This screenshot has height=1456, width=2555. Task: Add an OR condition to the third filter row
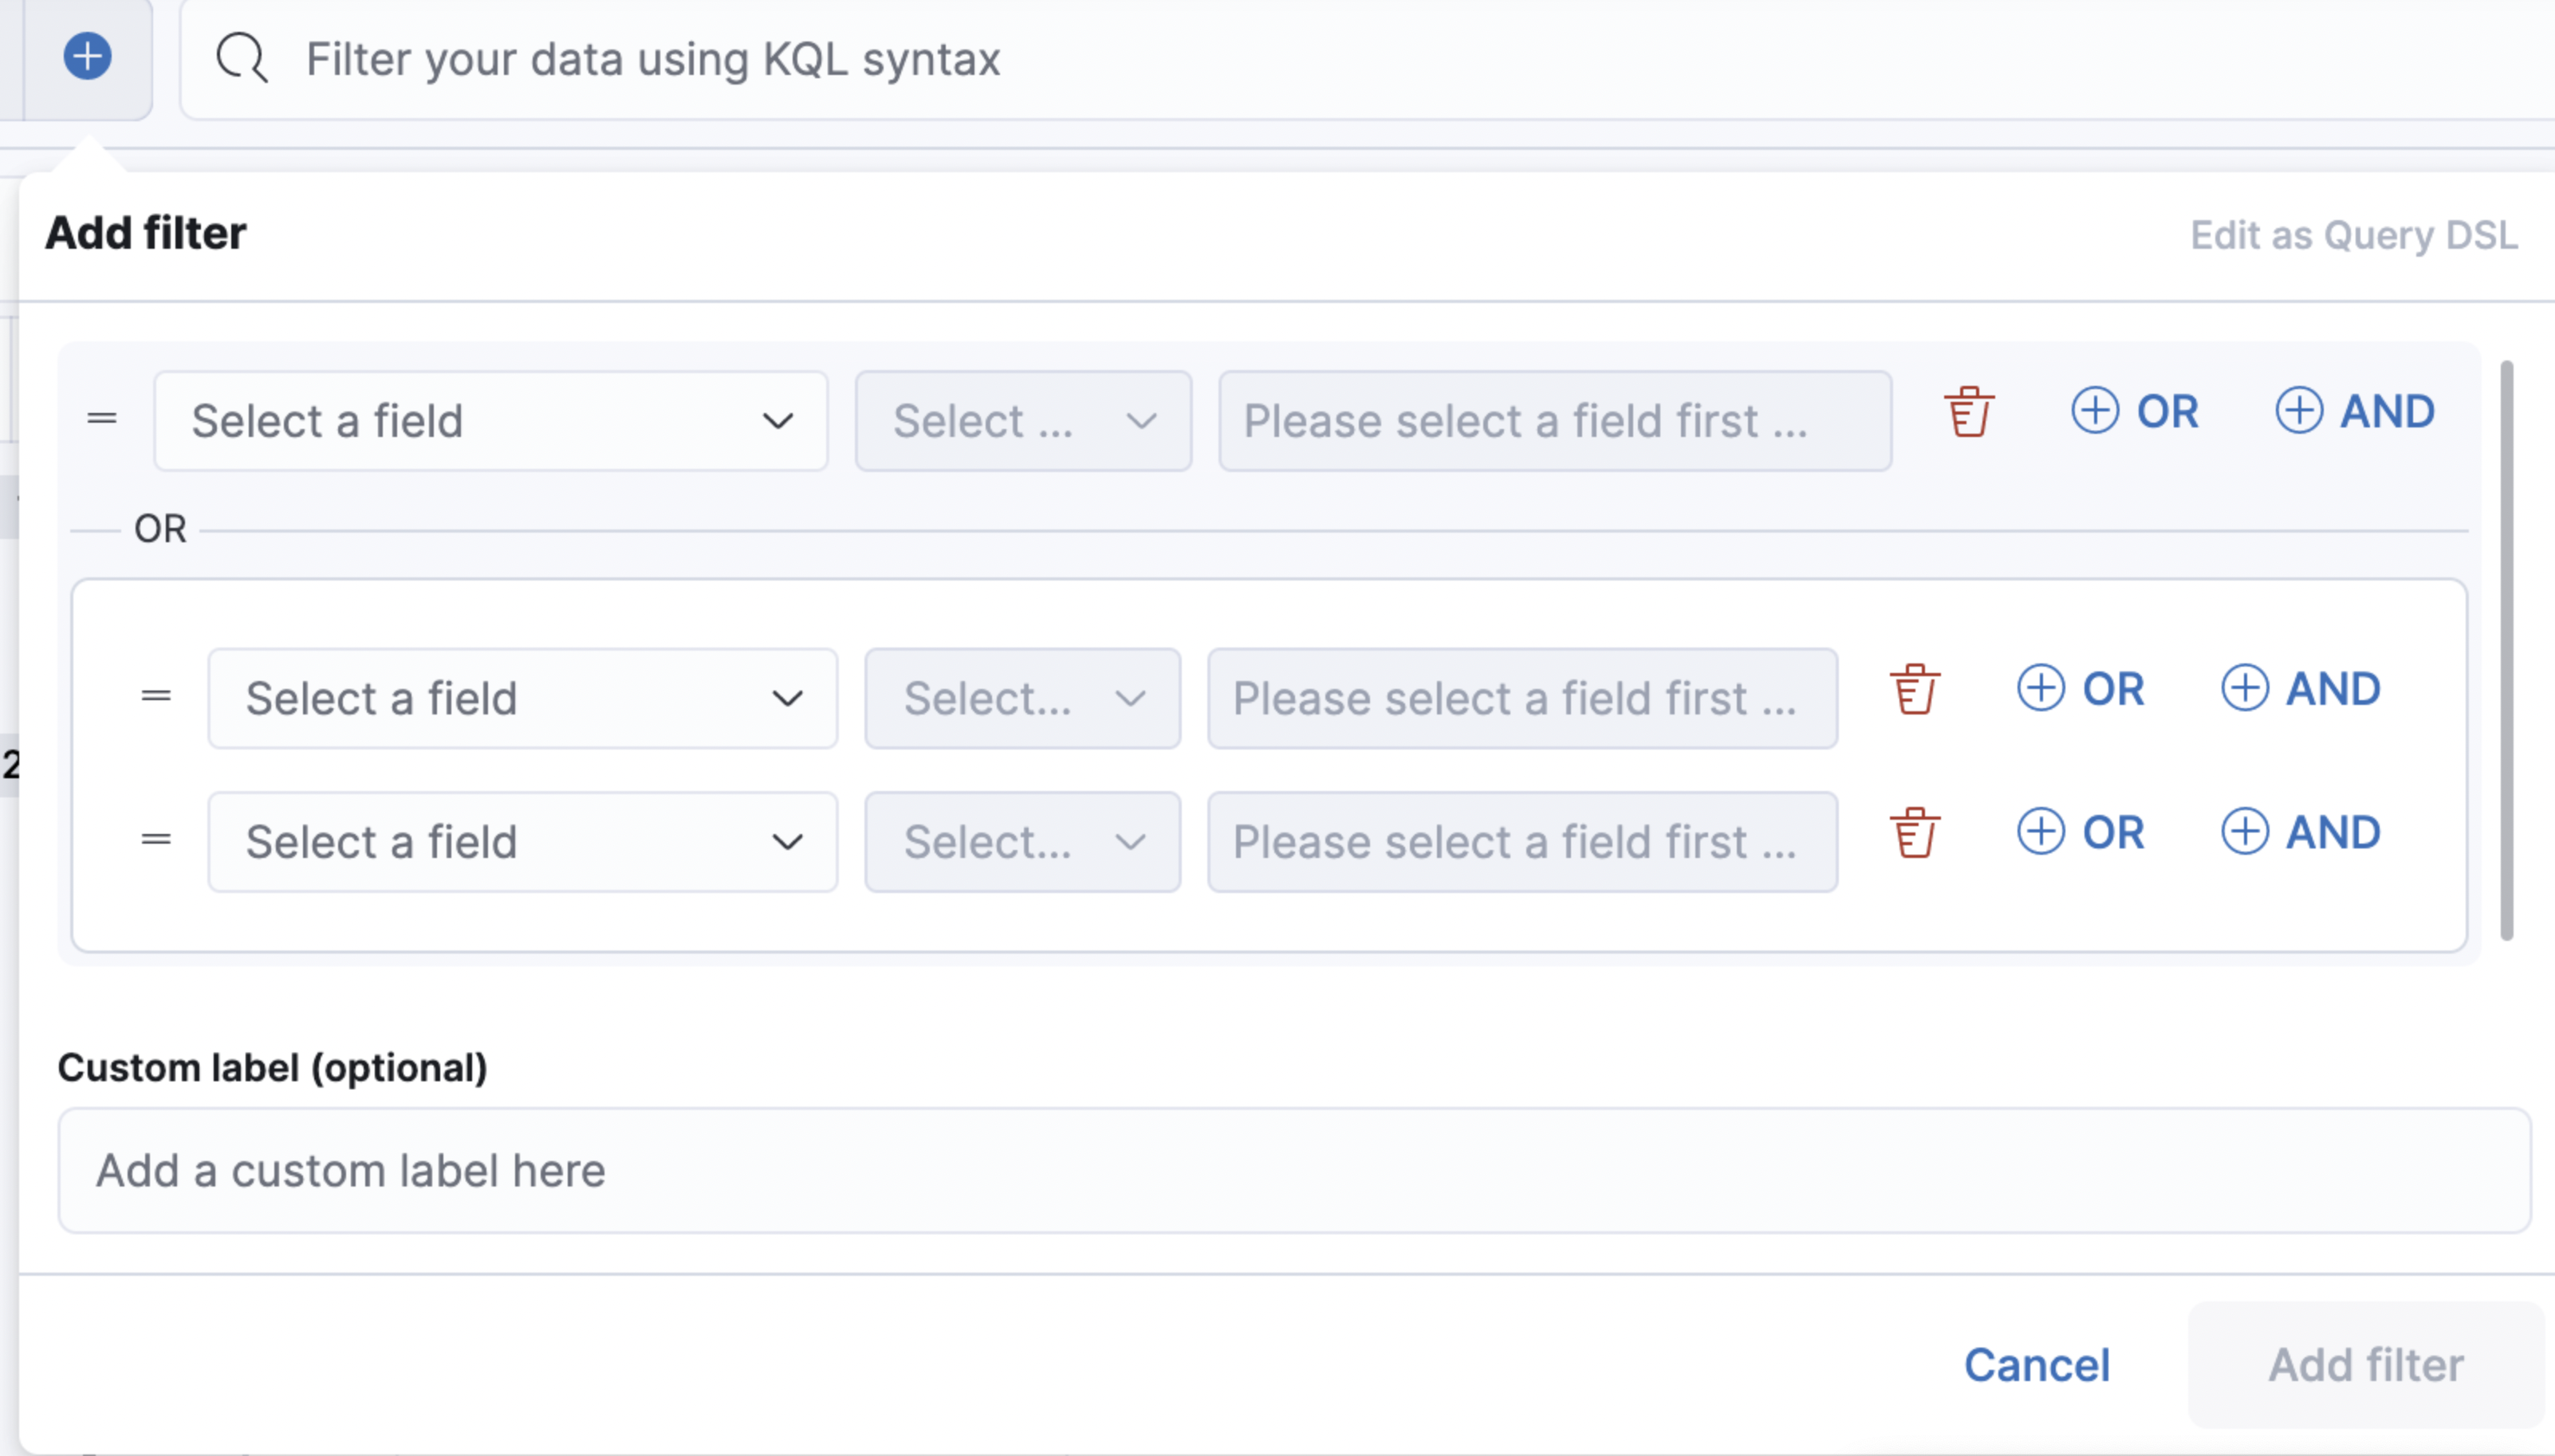tap(2081, 832)
